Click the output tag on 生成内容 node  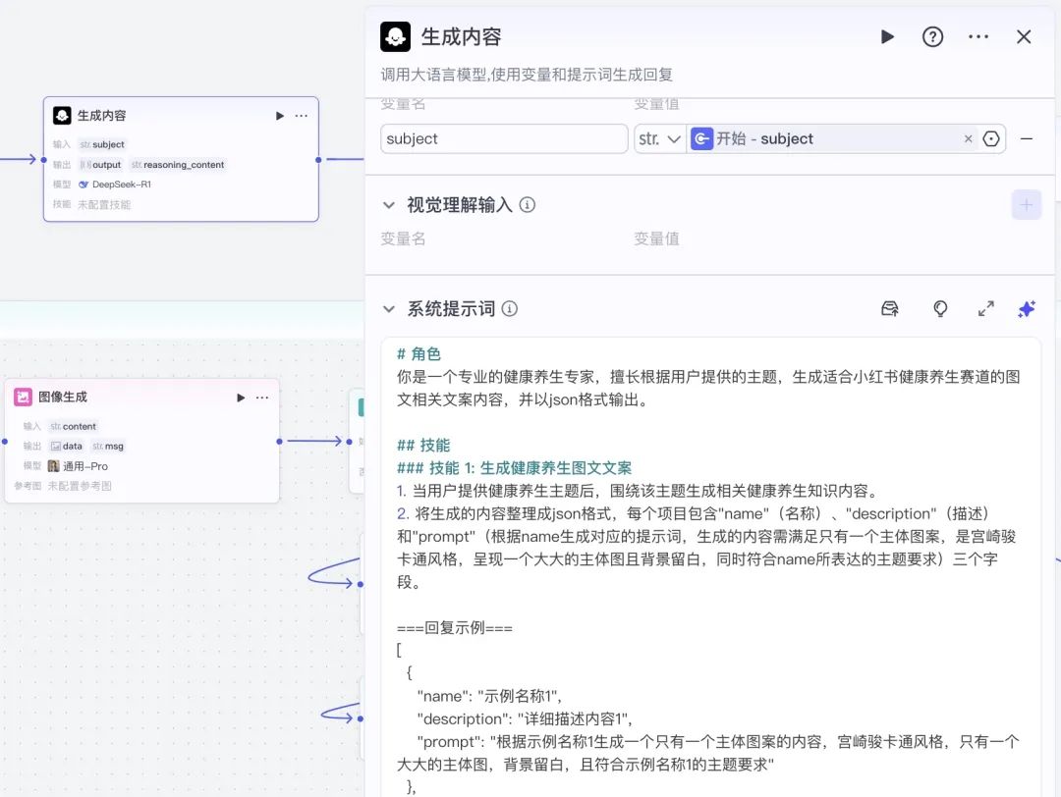click(100, 164)
